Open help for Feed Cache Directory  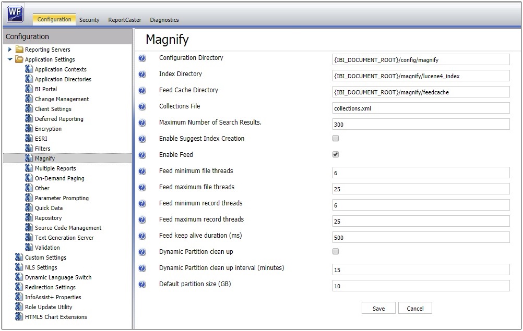(x=142, y=91)
